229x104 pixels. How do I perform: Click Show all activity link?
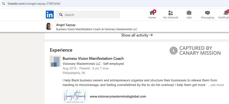[x=137, y=35]
